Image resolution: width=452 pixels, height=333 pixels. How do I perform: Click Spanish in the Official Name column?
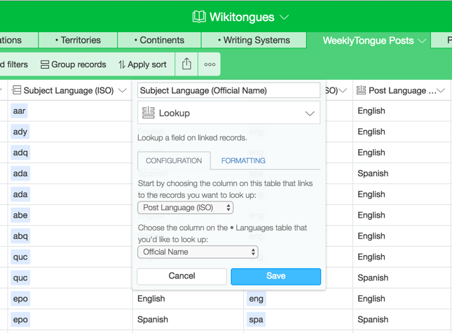click(x=153, y=320)
